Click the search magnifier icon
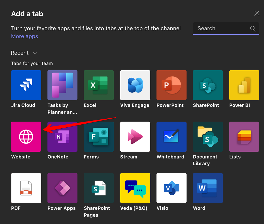The height and width of the screenshot is (224, 264). click(253, 29)
